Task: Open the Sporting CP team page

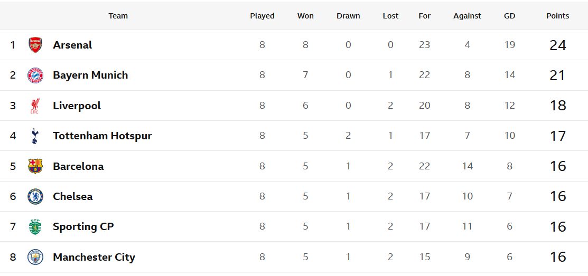Action: click(x=83, y=227)
